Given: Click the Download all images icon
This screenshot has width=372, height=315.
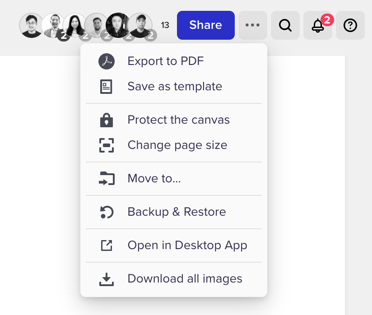Looking at the screenshot, I should tap(107, 279).
